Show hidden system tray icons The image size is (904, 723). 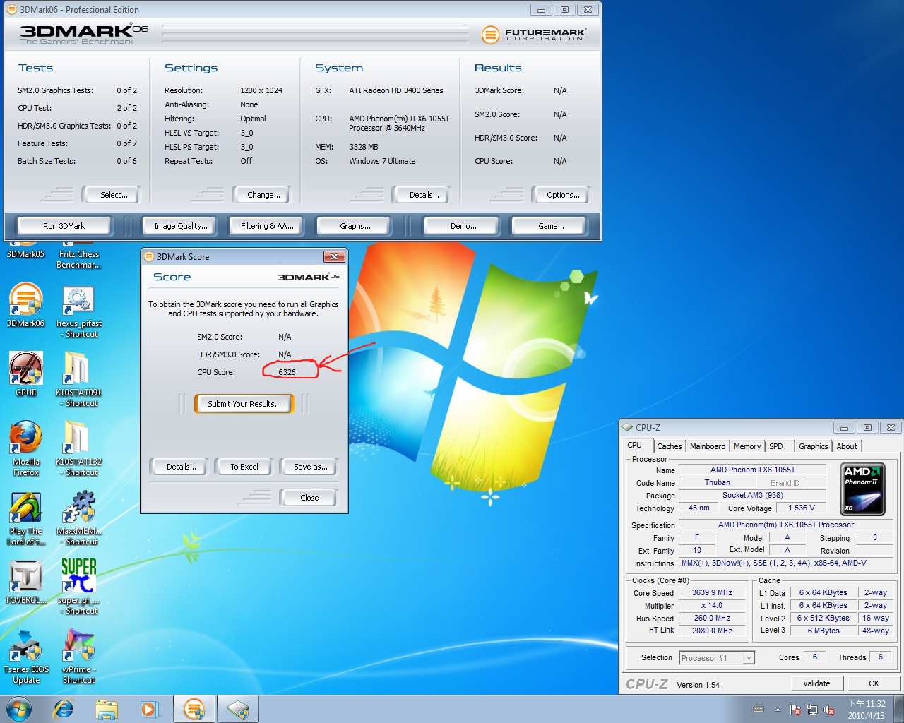click(778, 710)
